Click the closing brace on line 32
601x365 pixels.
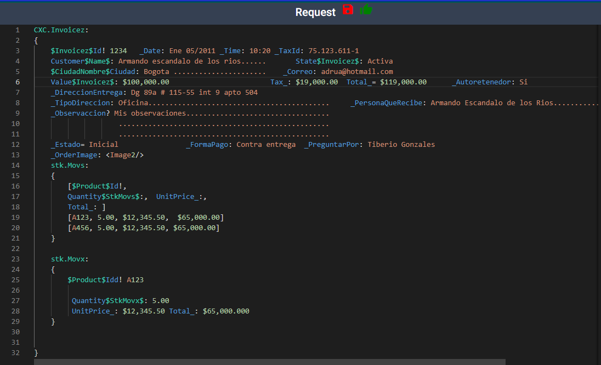[36, 353]
